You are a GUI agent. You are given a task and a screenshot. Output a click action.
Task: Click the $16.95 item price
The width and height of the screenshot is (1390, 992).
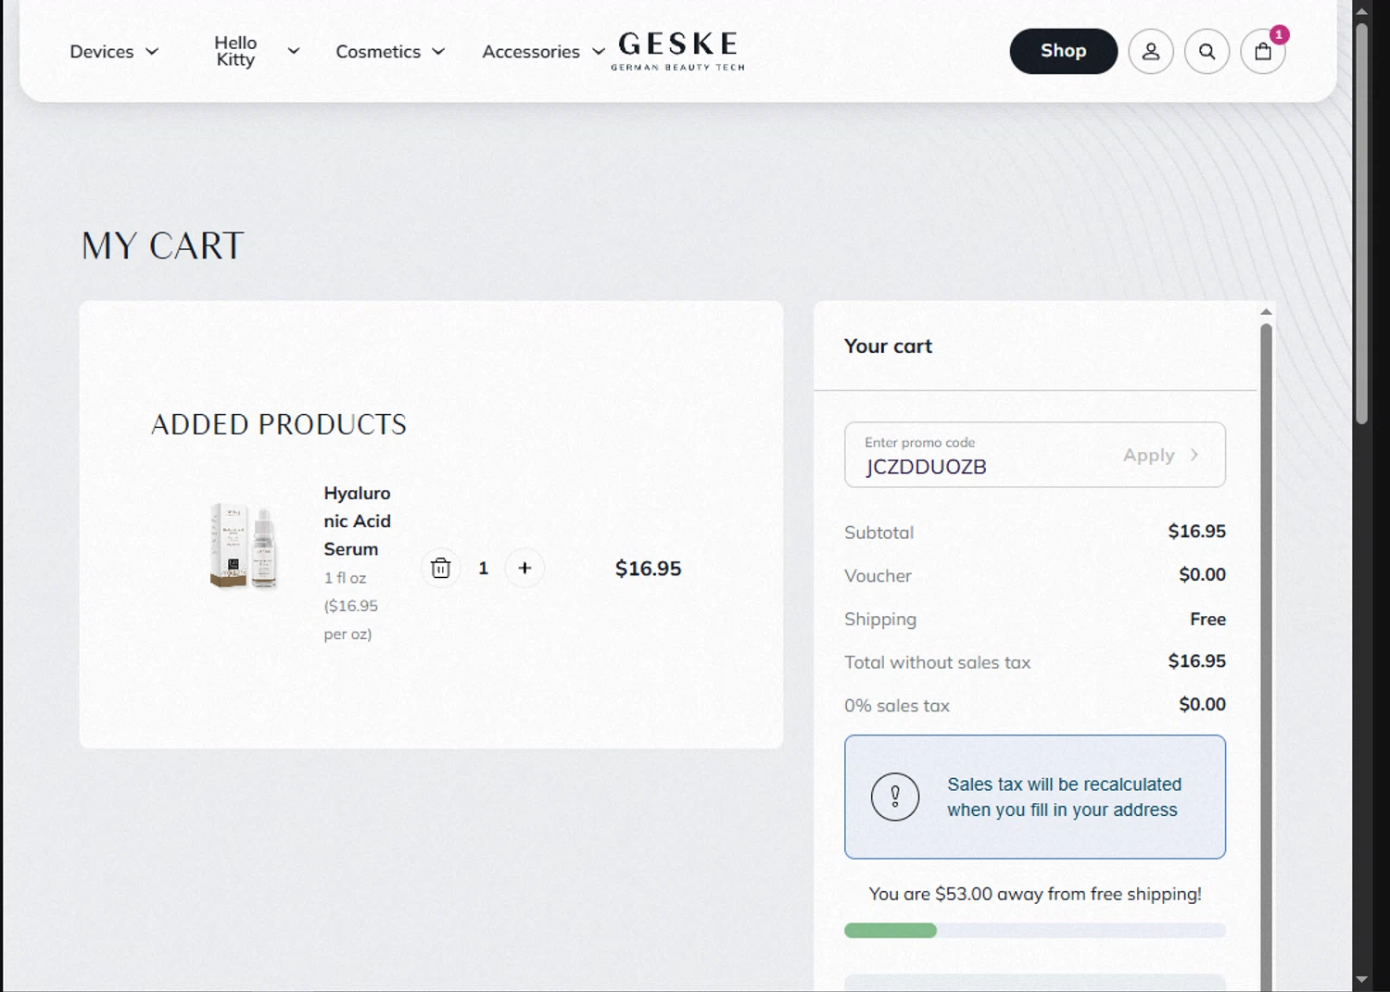point(648,569)
